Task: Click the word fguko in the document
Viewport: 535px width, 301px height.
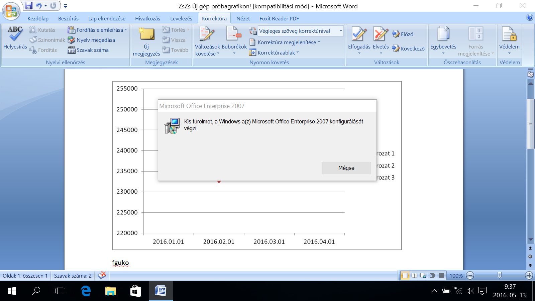Action: pyautogui.click(x=120, y=263)
